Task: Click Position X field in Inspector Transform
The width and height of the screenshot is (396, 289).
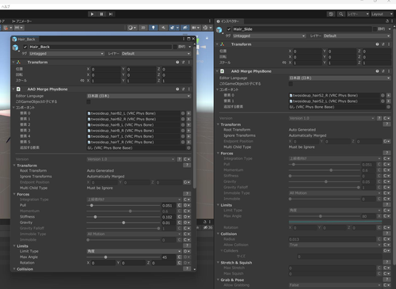Action: click(307, 51)
